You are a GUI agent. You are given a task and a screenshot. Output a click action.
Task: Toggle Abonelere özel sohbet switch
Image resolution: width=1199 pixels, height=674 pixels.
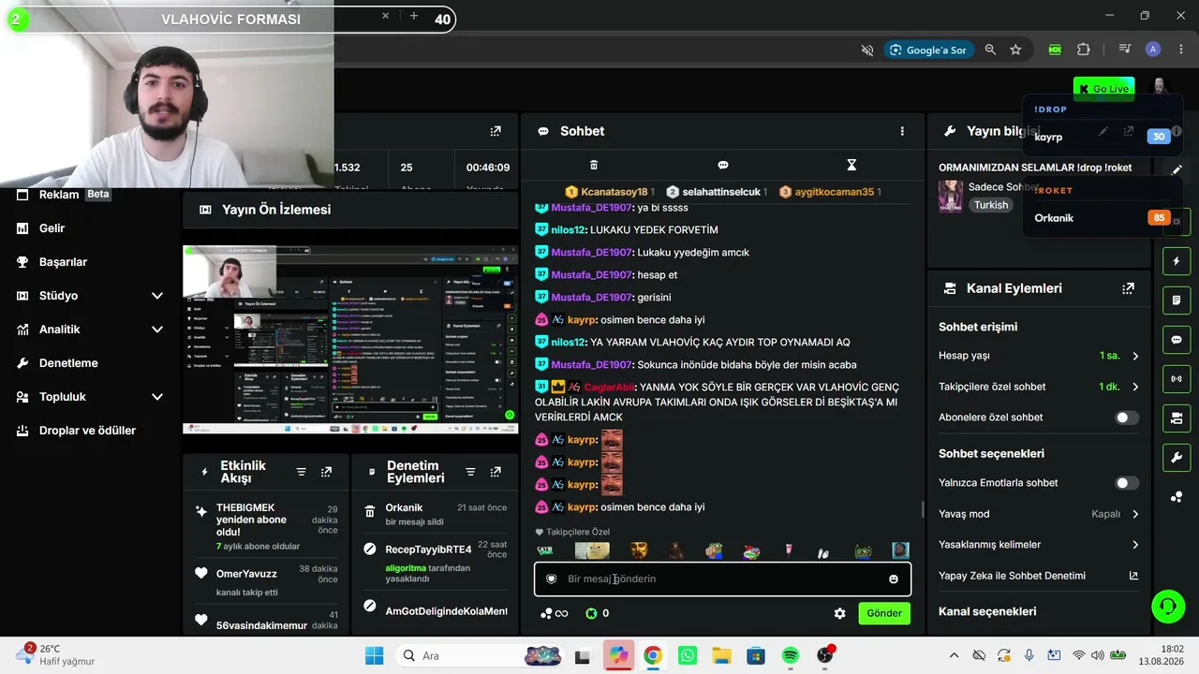(1127, 418)
